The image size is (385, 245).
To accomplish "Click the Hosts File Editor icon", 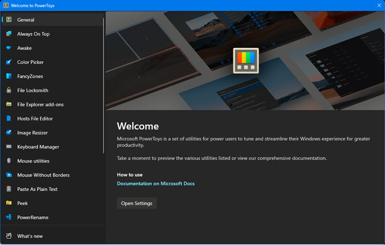I will (x=9, y=119).
